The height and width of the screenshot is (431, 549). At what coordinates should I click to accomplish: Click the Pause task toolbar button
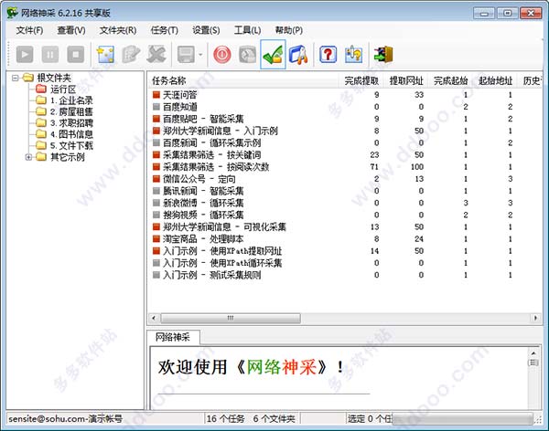tap(50, 55)
